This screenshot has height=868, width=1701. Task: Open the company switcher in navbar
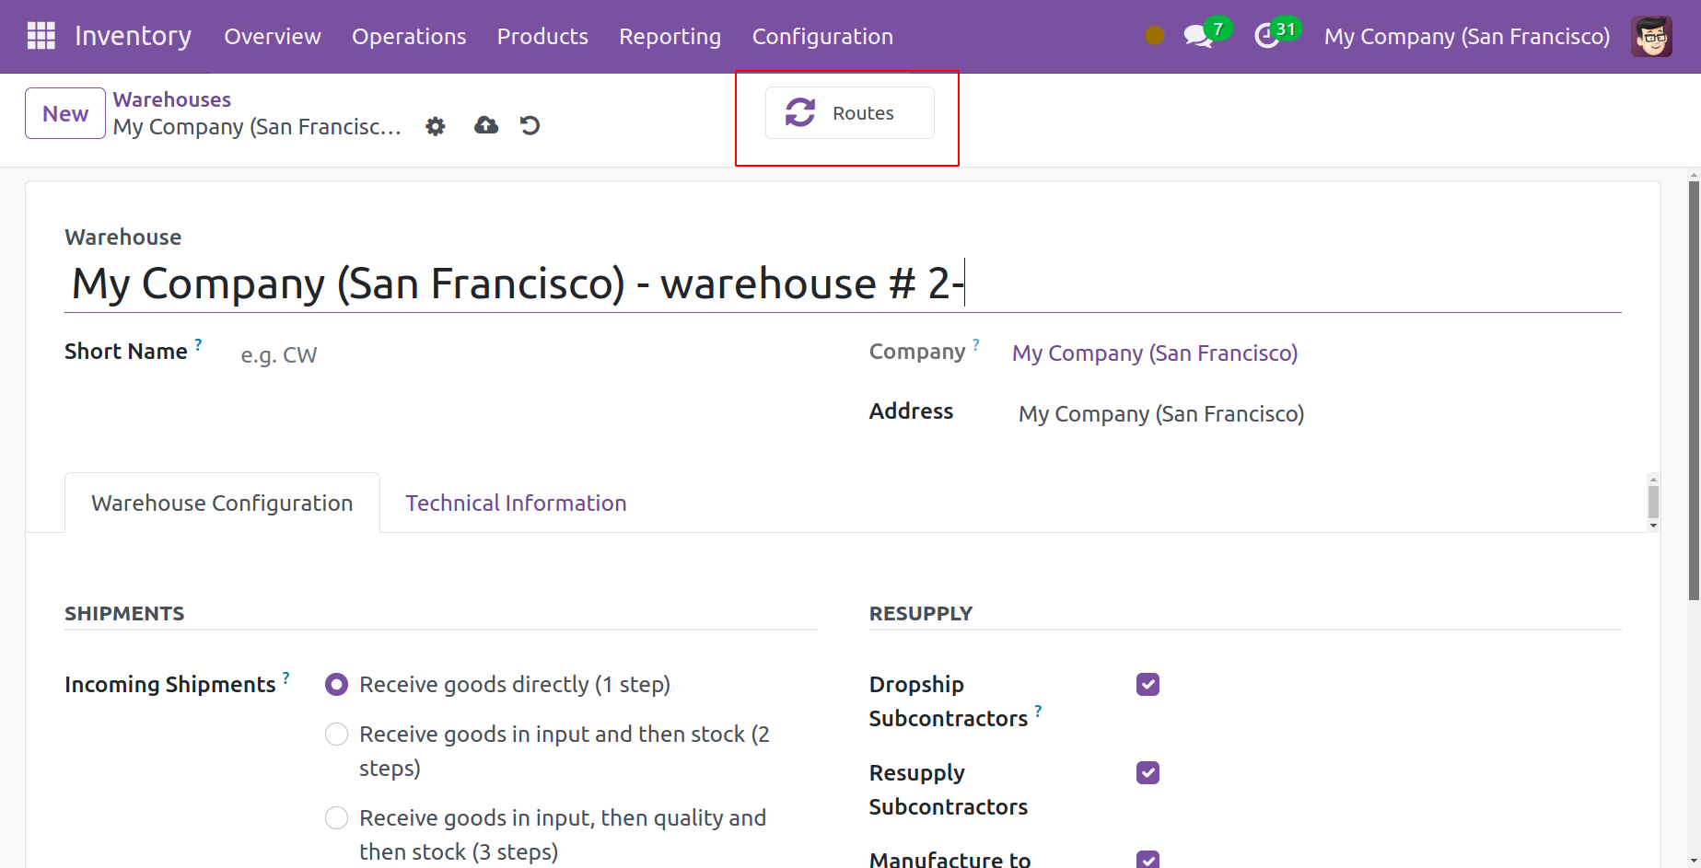click(x=1466, y=37)
